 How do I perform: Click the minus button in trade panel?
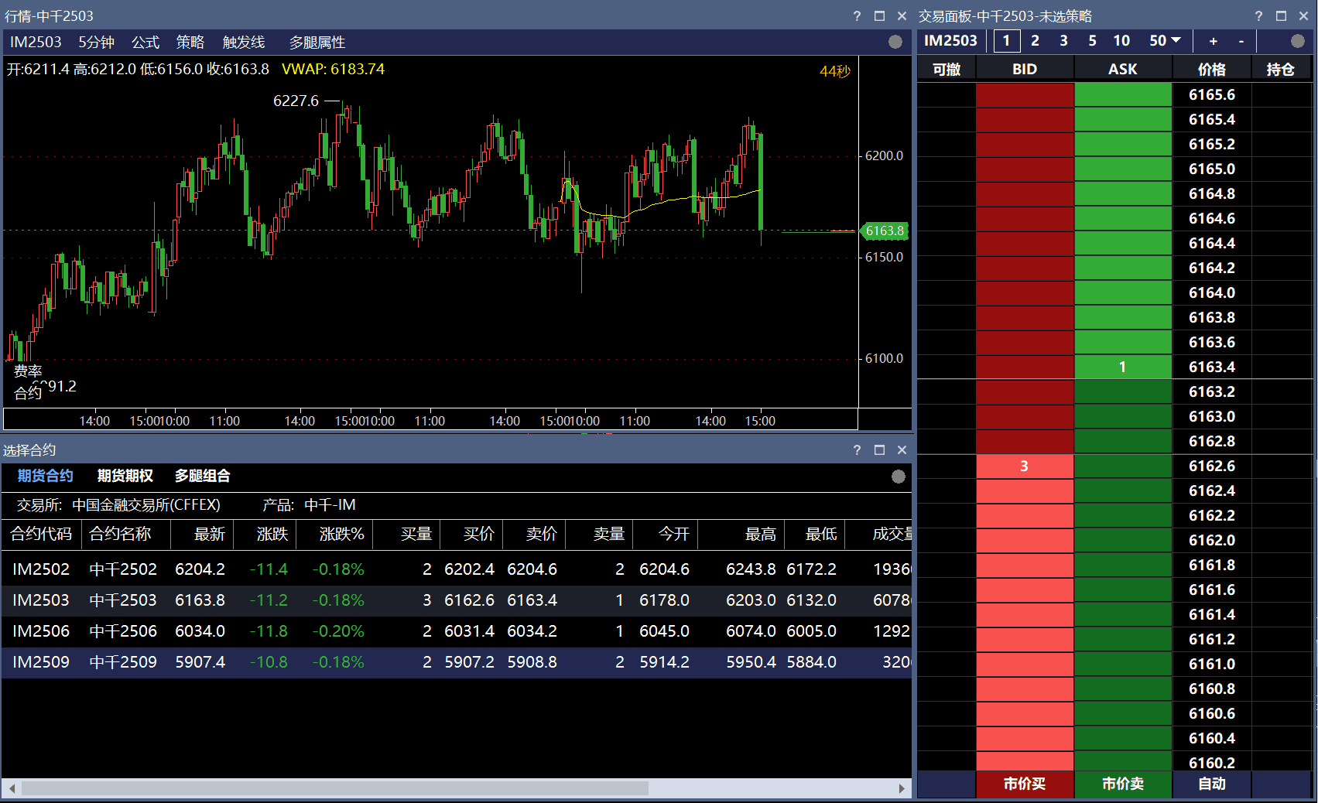point(1241,41)
